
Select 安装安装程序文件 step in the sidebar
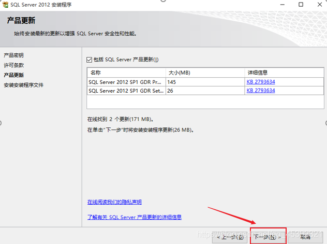[24, 85]
